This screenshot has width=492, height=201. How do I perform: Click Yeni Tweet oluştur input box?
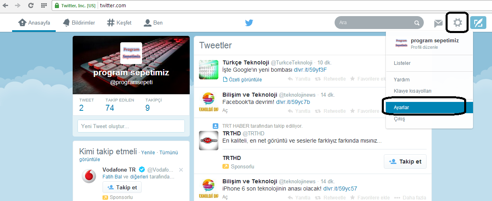(131, 126)
